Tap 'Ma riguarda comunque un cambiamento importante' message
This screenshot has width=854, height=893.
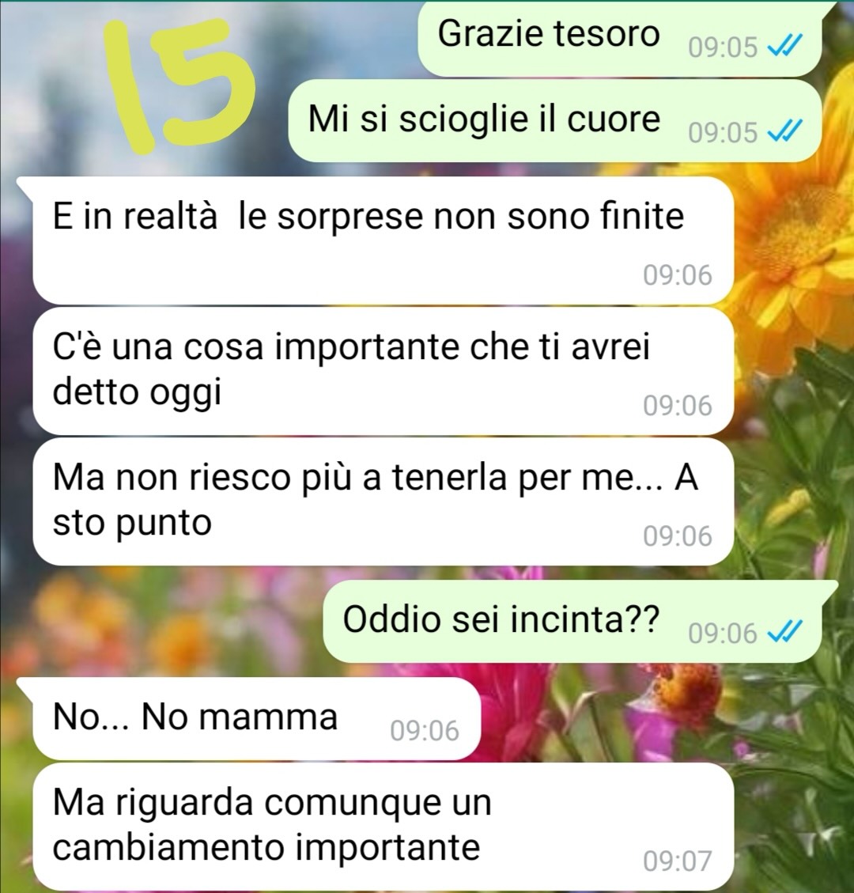tap(383, 827)
